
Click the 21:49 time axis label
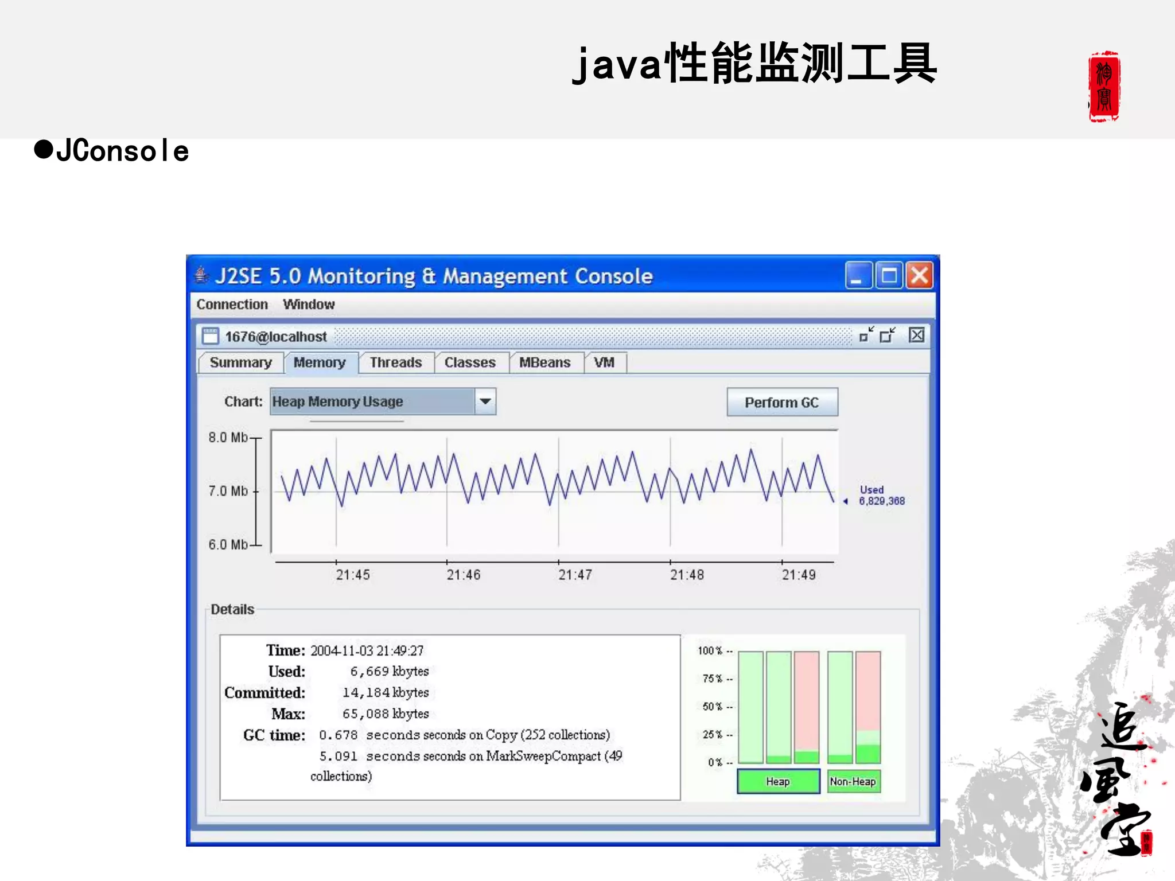pos(799,575)
